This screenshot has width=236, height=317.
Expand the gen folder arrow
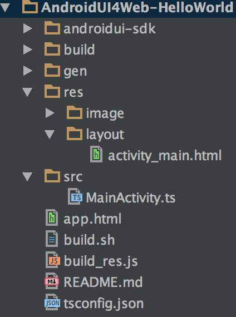click(28, 71)
